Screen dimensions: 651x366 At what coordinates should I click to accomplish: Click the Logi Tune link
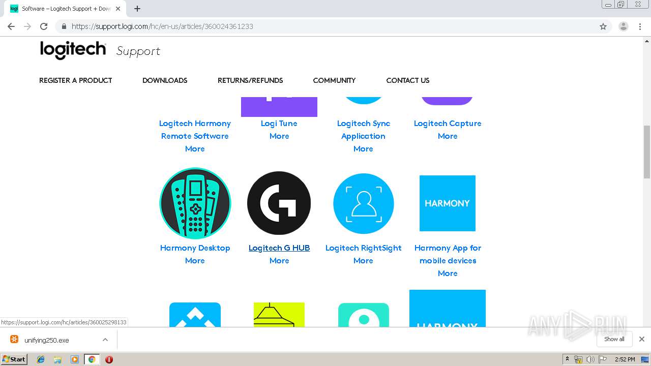click(279, 123)
